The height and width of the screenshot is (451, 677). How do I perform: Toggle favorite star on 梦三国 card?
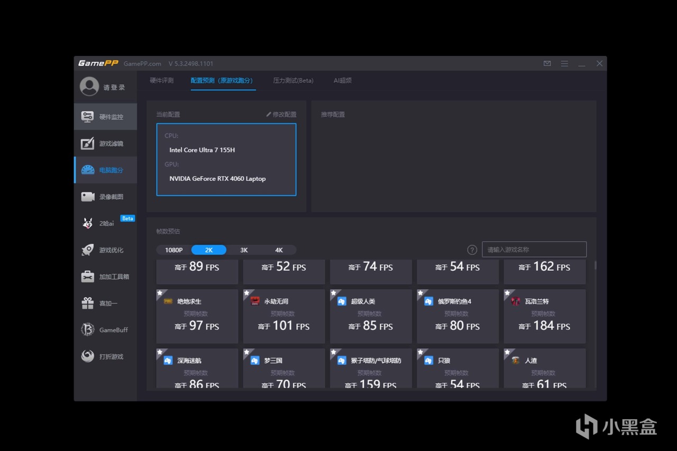pyautogui.click(x=246, y=352)
